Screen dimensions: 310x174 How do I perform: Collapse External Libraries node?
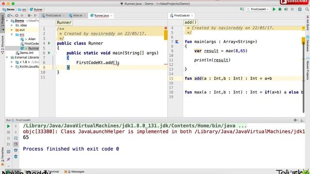tap(7, 58)
